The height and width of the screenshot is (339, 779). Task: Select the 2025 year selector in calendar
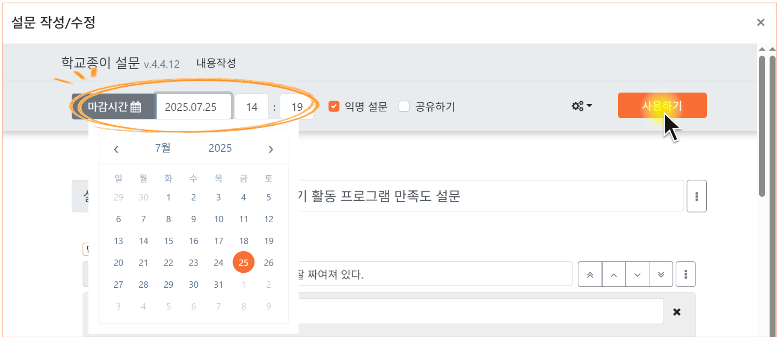[x=220, y=148]
